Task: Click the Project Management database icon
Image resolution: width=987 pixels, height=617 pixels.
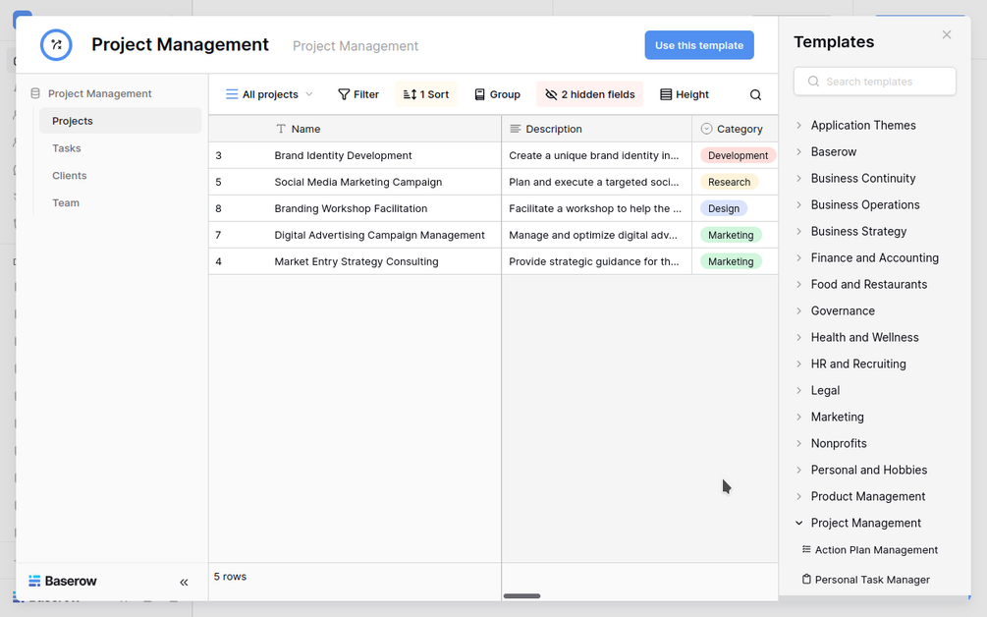Action: click(34, 92)
